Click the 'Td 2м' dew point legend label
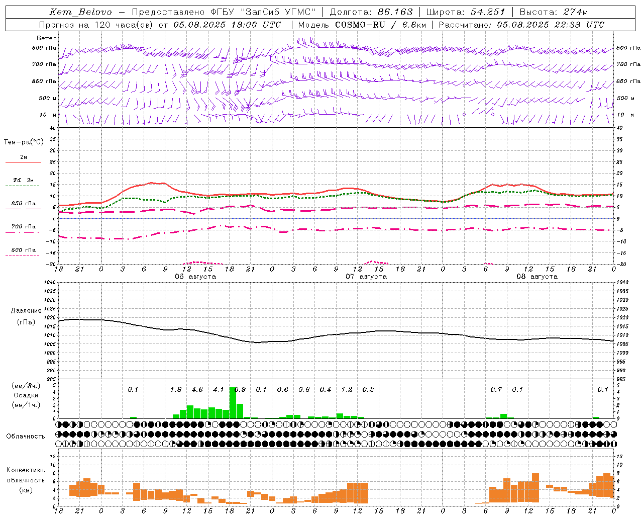The height and width of the screenshot is (515, 643). tap(24, 180)
